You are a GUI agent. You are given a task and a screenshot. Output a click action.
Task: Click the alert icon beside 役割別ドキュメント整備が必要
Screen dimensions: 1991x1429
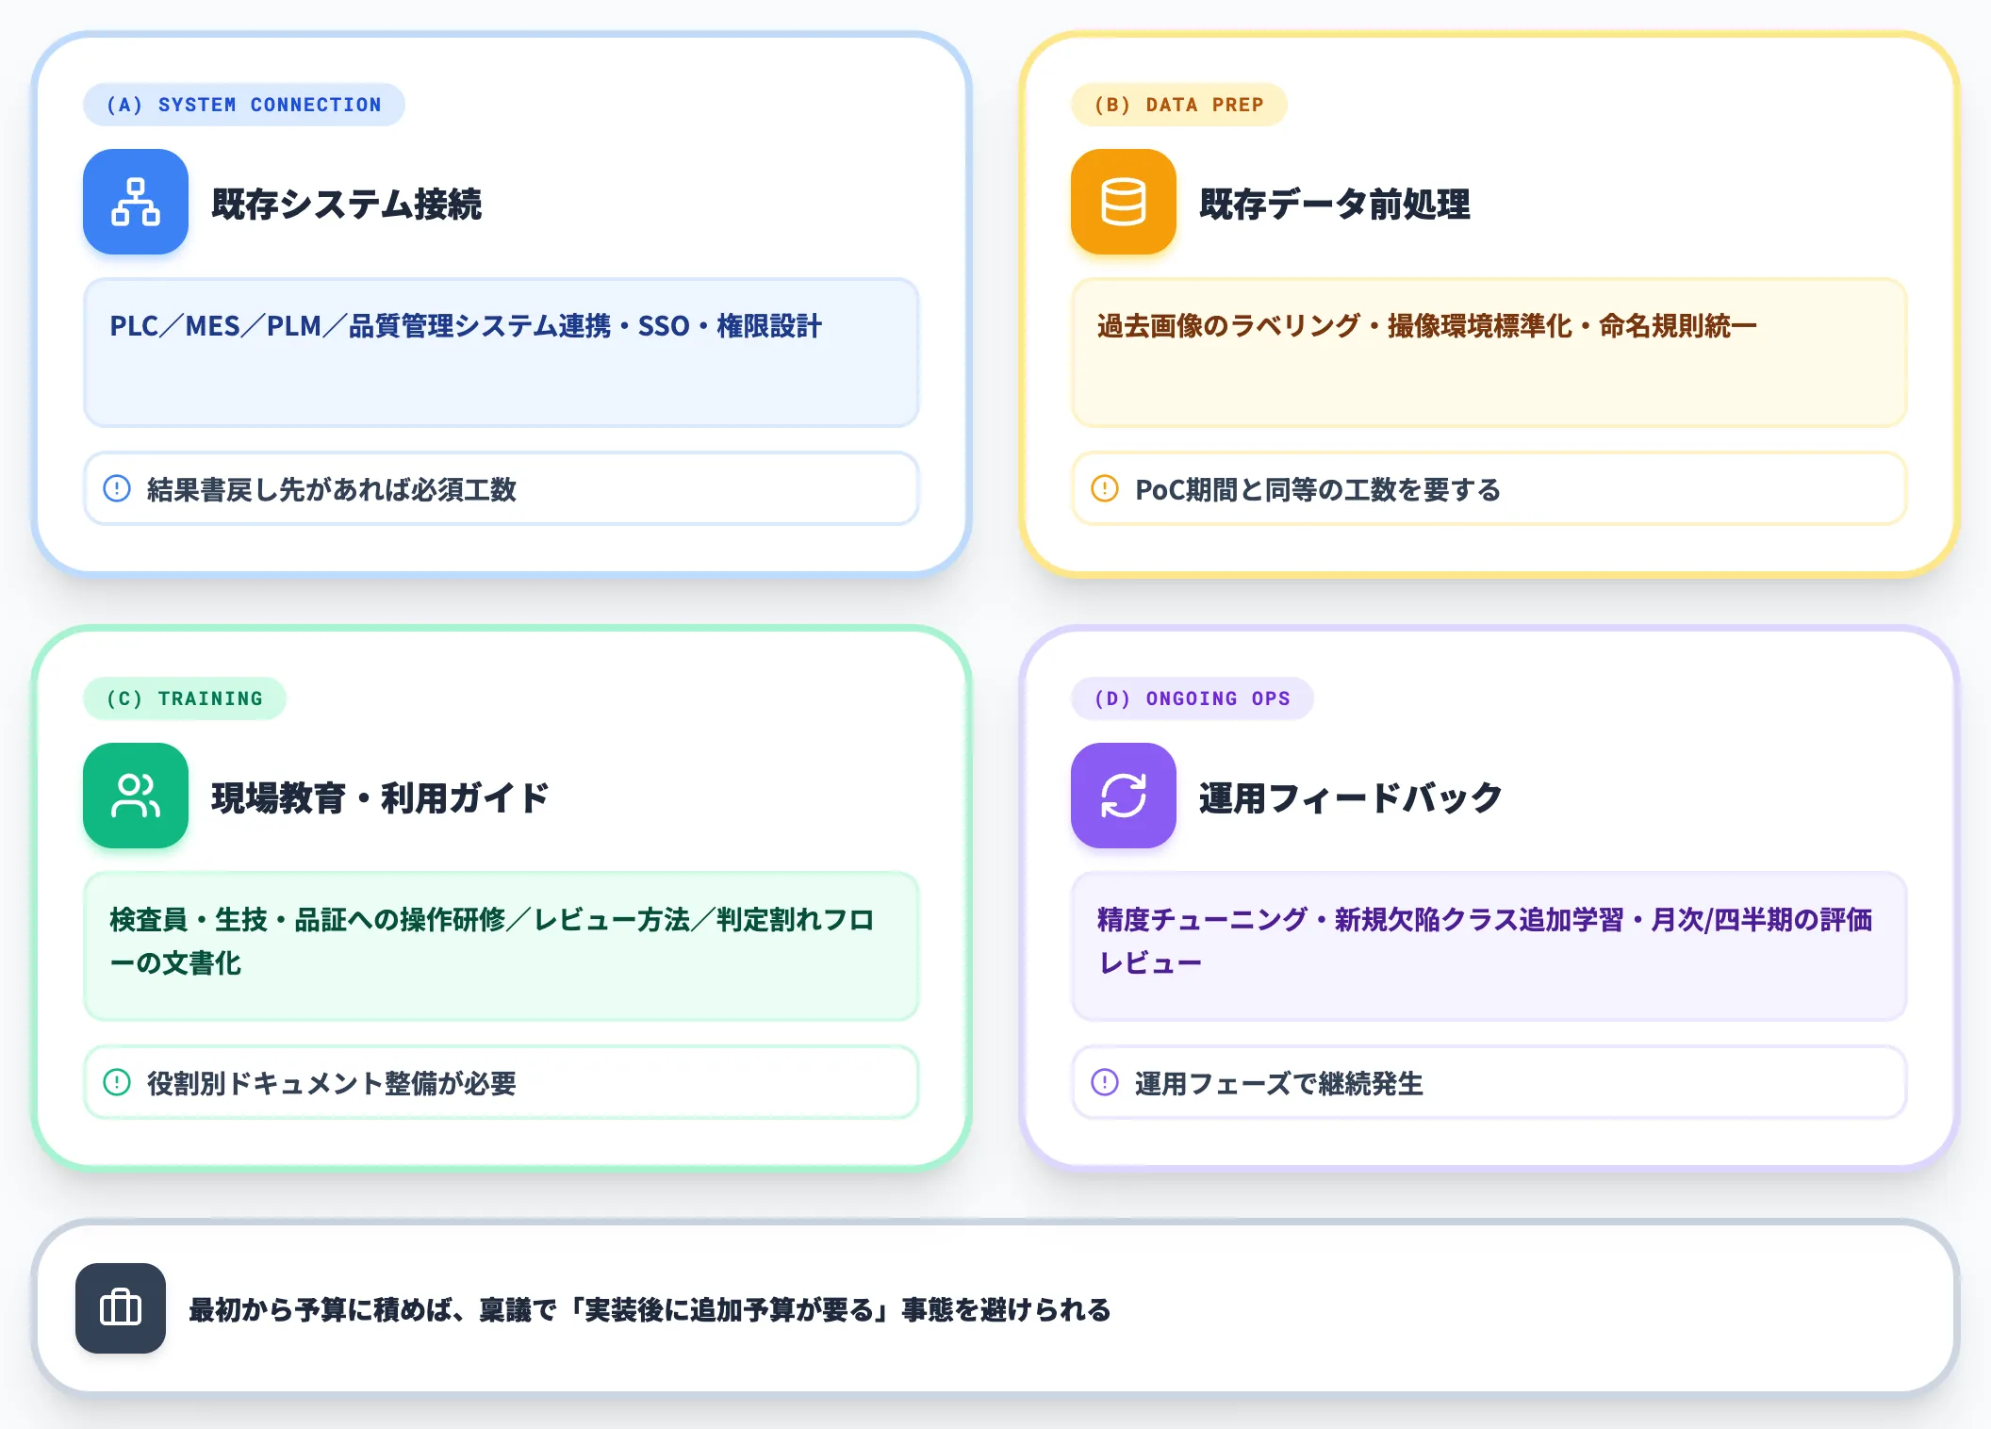coord(117,1082)
